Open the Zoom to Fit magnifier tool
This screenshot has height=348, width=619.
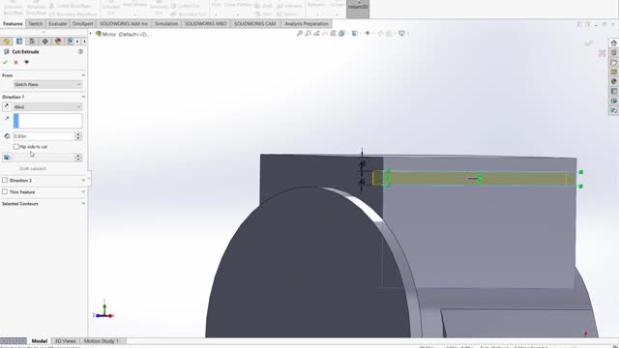pyautogui.click(x=300, y=34)
